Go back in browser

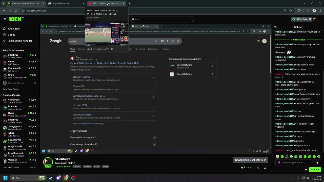click(x=4, y=11)
